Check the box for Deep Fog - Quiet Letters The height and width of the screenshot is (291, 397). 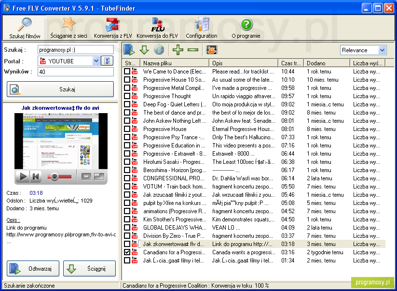pyautogui.click(x=127, y=104)
